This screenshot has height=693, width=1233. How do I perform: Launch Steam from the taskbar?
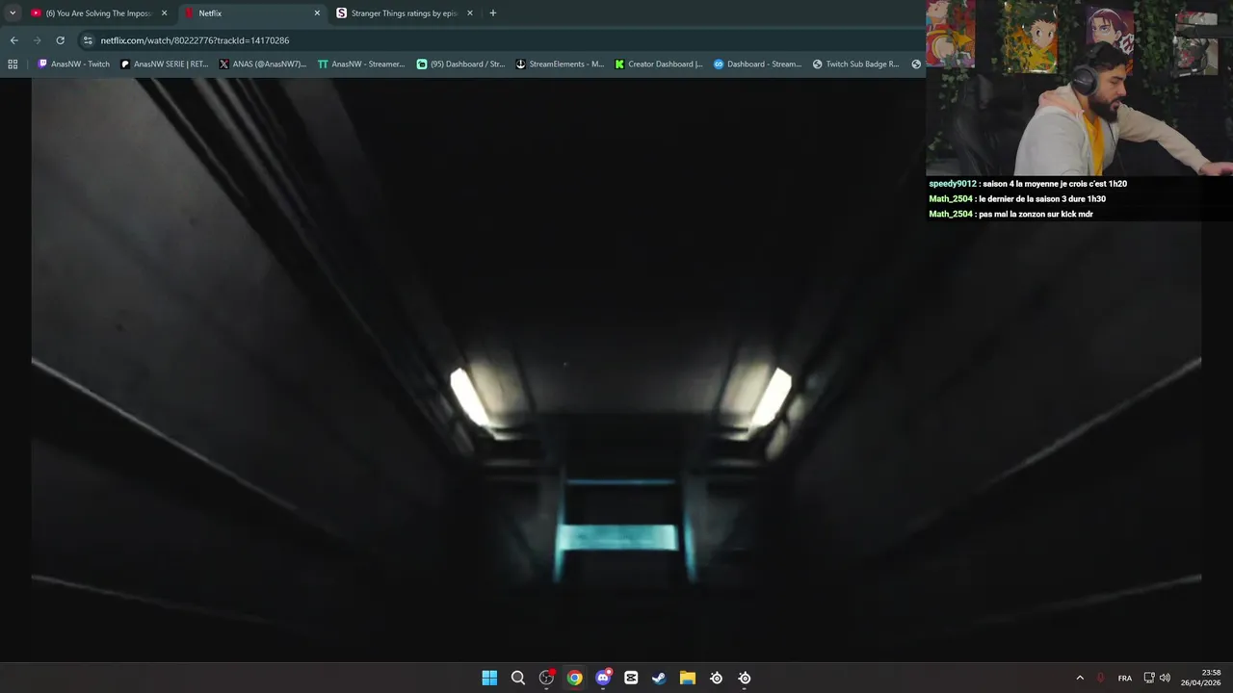659,678
